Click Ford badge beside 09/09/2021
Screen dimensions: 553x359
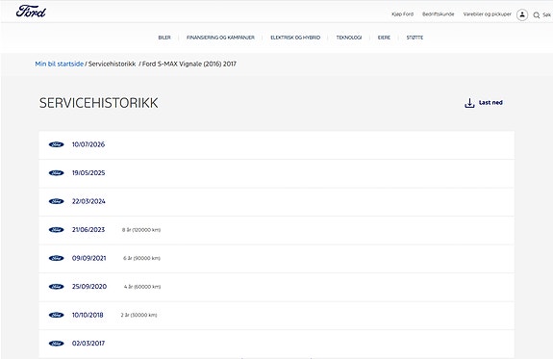coord(57,258)
